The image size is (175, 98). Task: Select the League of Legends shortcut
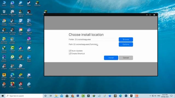(21, 13)
